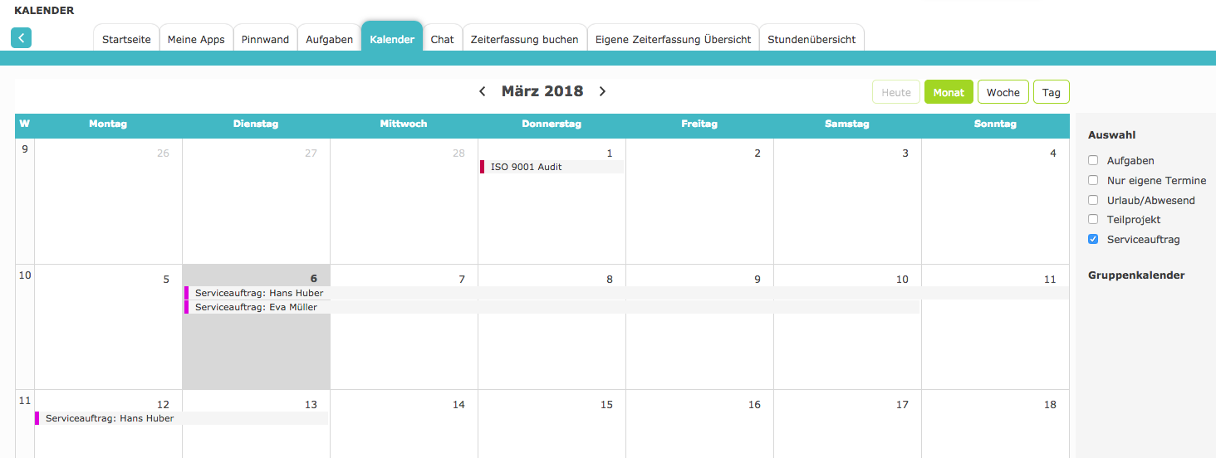Image resolution: width=1216 pixels, height=458 pixels.
Task: Go to previous month with left chevron
Action: [483, 91]
